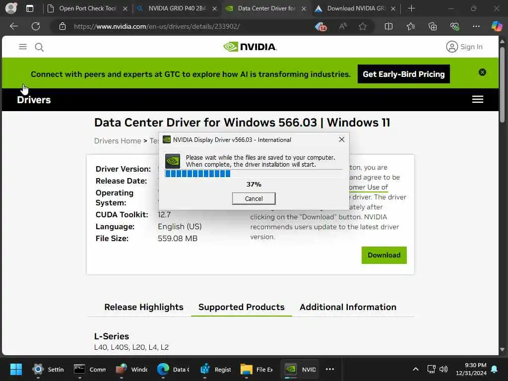Open the notification bell

click(x=495, y=369)
